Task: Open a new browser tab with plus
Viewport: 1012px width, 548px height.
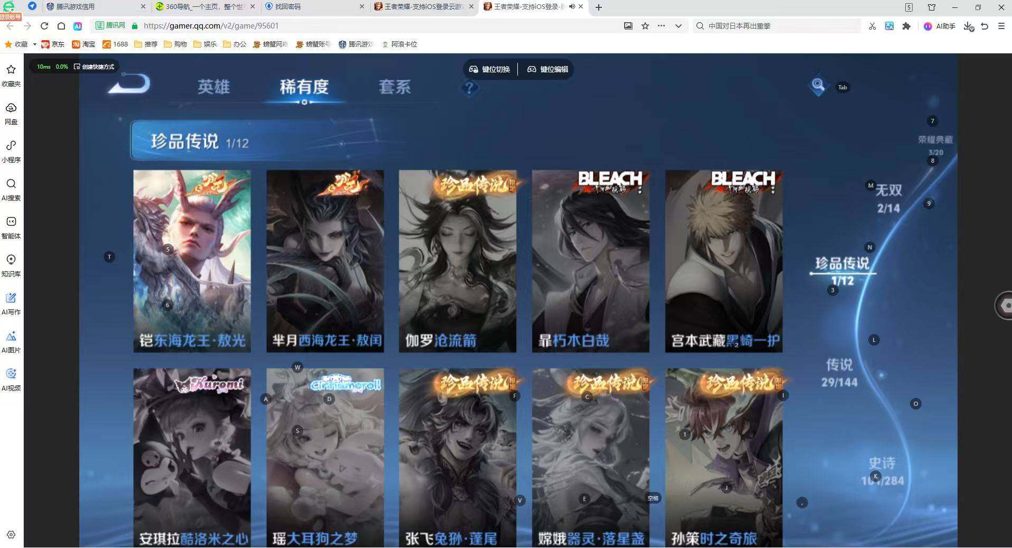Action: coord(598,7)
